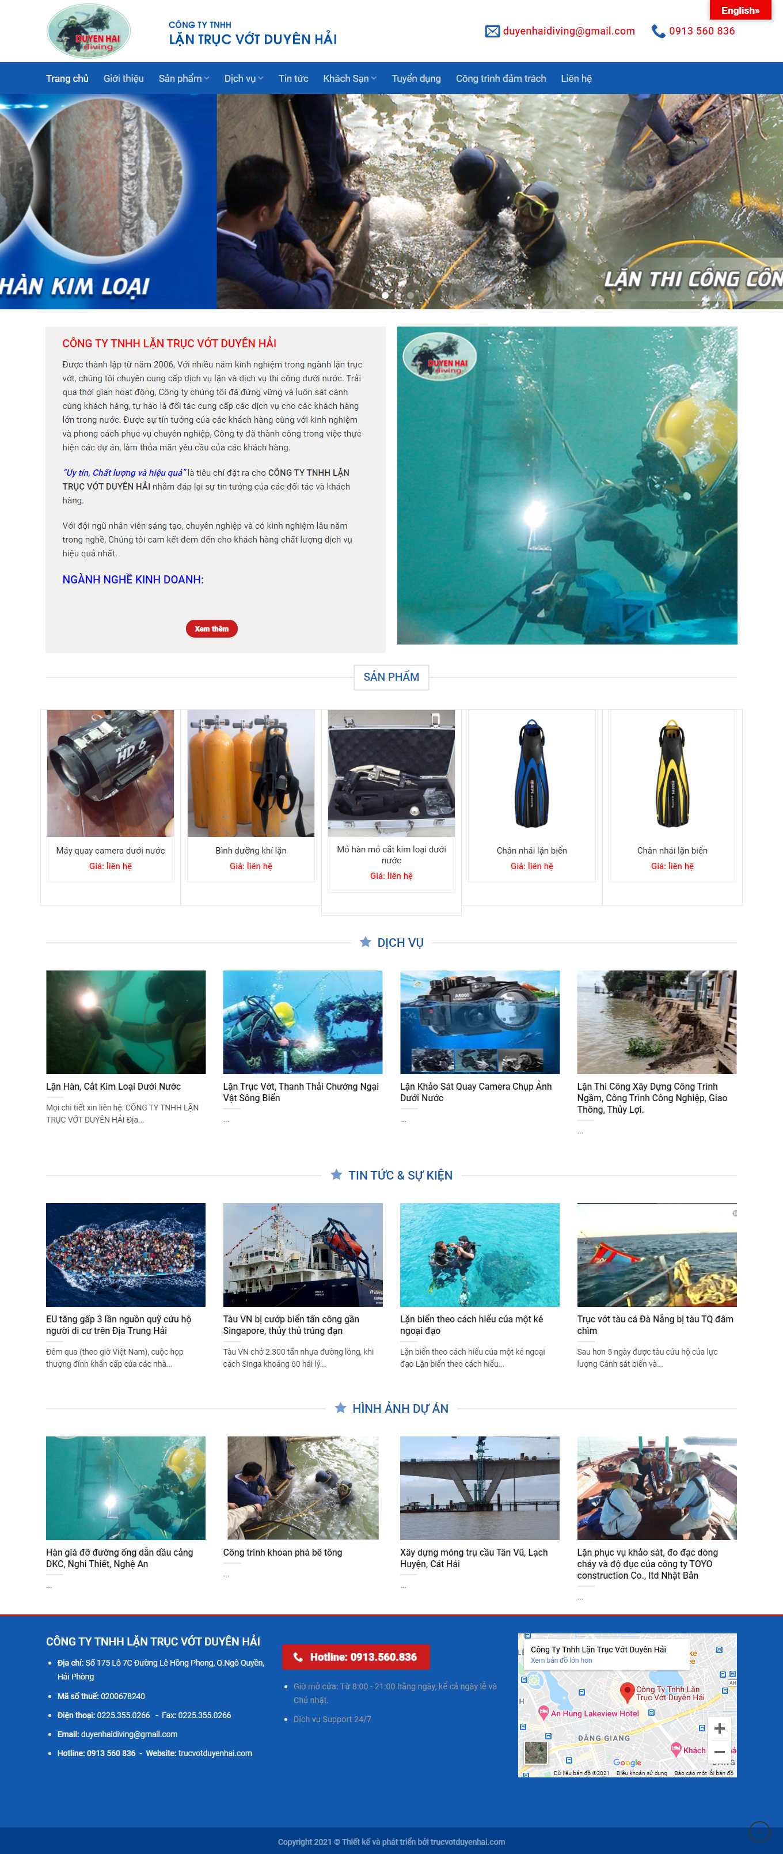Open the Máy quay camera dưới nước thumbnail
783x1854 pixels.
(x=110, y=774)
